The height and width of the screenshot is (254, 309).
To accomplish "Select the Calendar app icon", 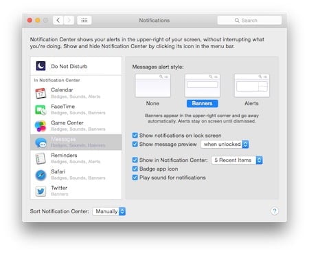I will coord(41,93).
